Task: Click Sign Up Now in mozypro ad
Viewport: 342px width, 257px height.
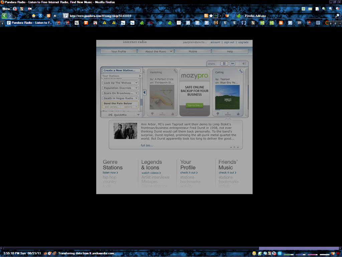Action: coord(194,105)
